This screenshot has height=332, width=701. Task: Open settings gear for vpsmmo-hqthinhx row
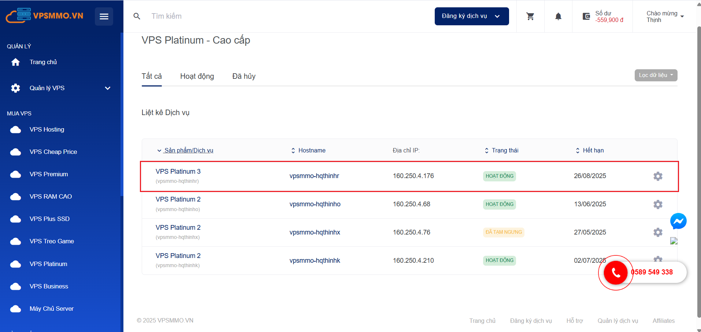click(658, 232)
